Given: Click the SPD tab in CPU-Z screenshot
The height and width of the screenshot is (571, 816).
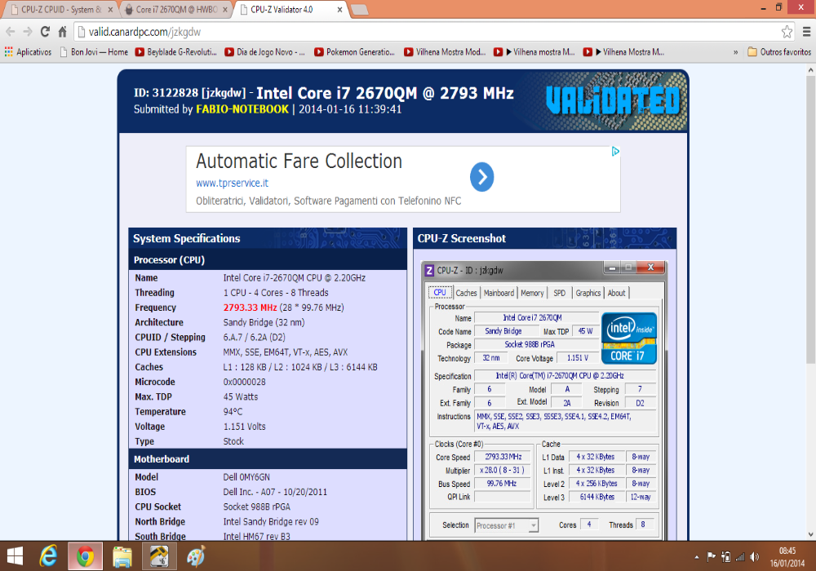Looking at the screenshot, I should 560,293.
